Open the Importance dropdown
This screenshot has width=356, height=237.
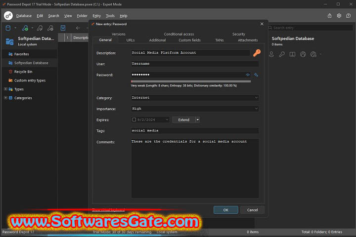(256, 109)
